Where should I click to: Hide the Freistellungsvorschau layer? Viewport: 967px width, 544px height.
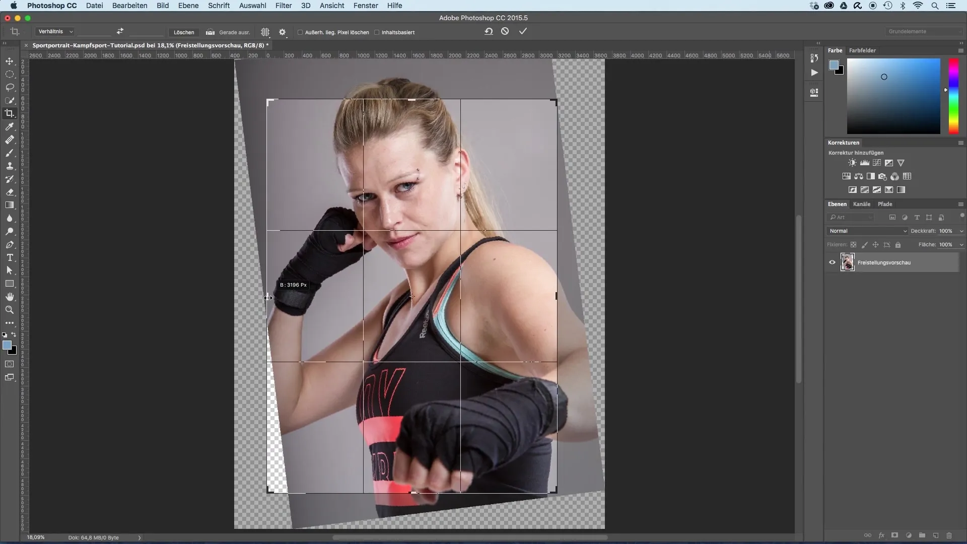click(832, 262)
